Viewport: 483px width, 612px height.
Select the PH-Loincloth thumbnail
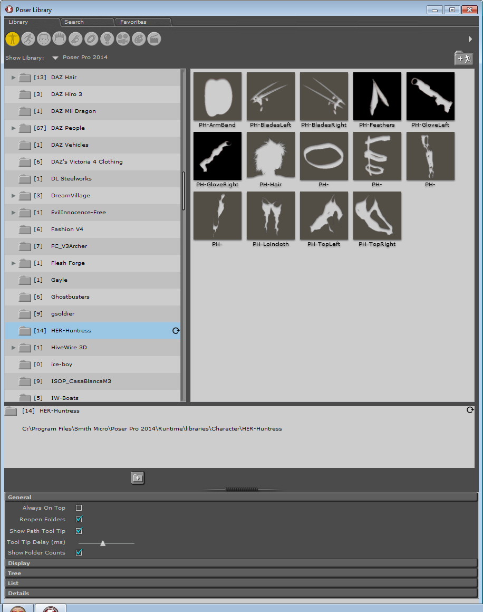pyautogui.click(x=271, y=216)
